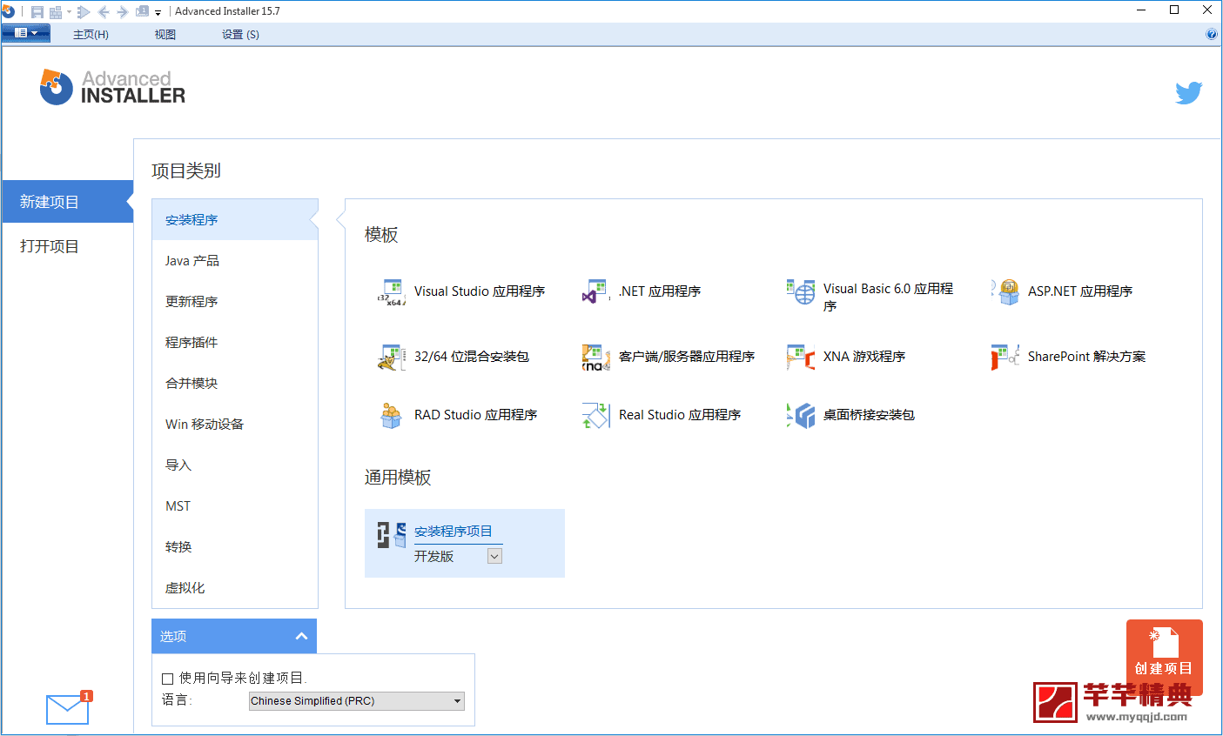This screenshot has width=1223, height=736.
Task: Select the 导入 project category
Action: (235, 465)
